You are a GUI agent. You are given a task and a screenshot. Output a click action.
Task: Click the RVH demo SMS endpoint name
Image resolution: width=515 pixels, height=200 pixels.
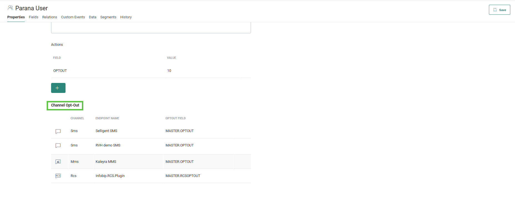pyautogui.click(x=108, y=145)
